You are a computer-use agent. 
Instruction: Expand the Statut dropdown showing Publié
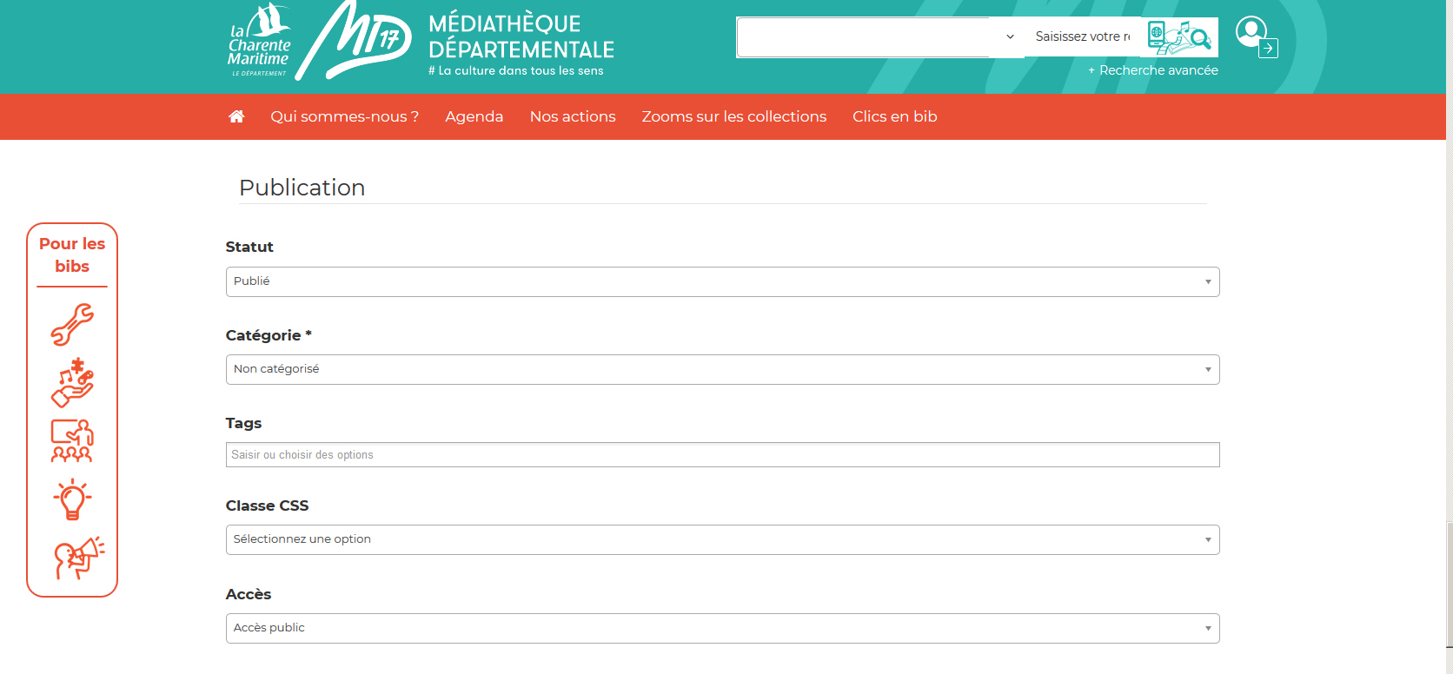722,281
